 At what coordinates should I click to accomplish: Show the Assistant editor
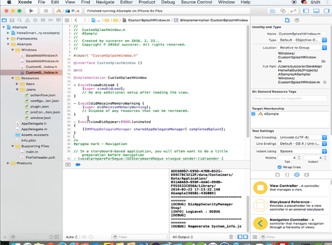coord(283,11)
